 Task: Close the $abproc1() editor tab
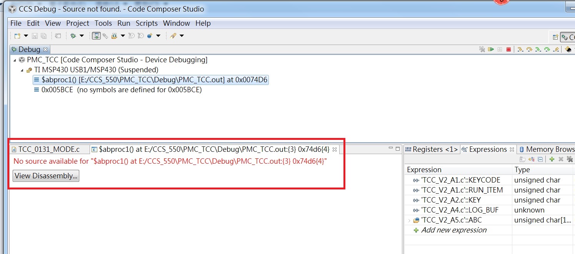[x=334, y=149]
